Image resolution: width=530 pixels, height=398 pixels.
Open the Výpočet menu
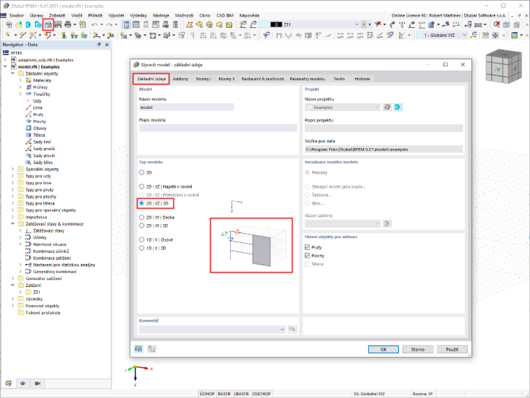point(116,15)
